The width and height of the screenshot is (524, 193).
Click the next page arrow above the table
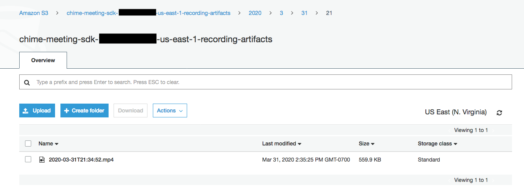pos(493,130)
